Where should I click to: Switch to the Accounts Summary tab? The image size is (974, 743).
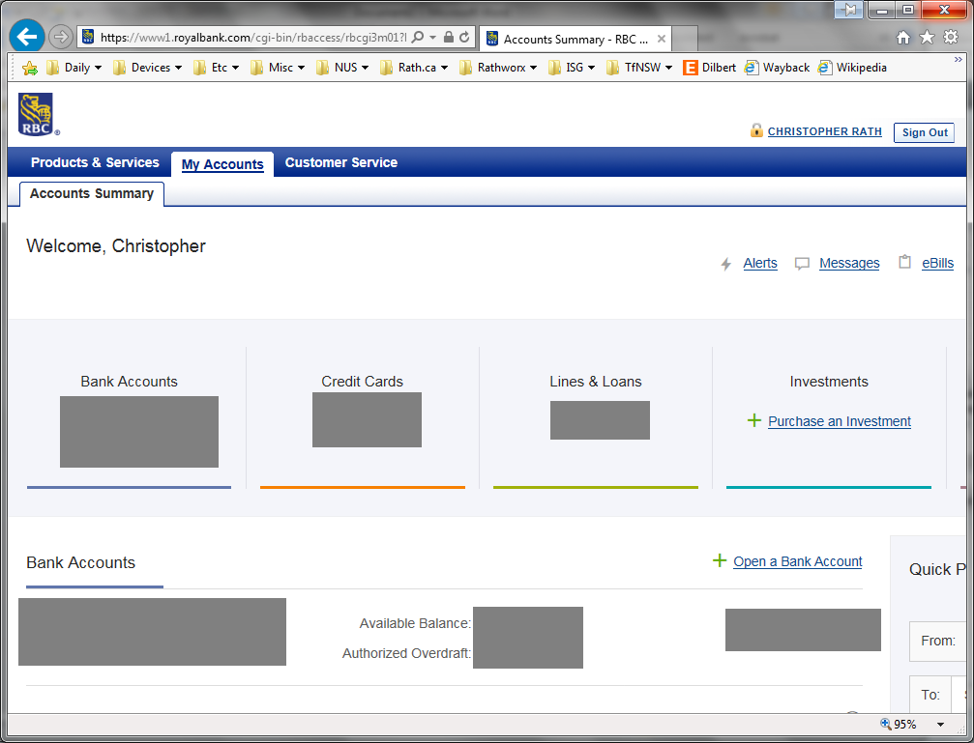92,193
